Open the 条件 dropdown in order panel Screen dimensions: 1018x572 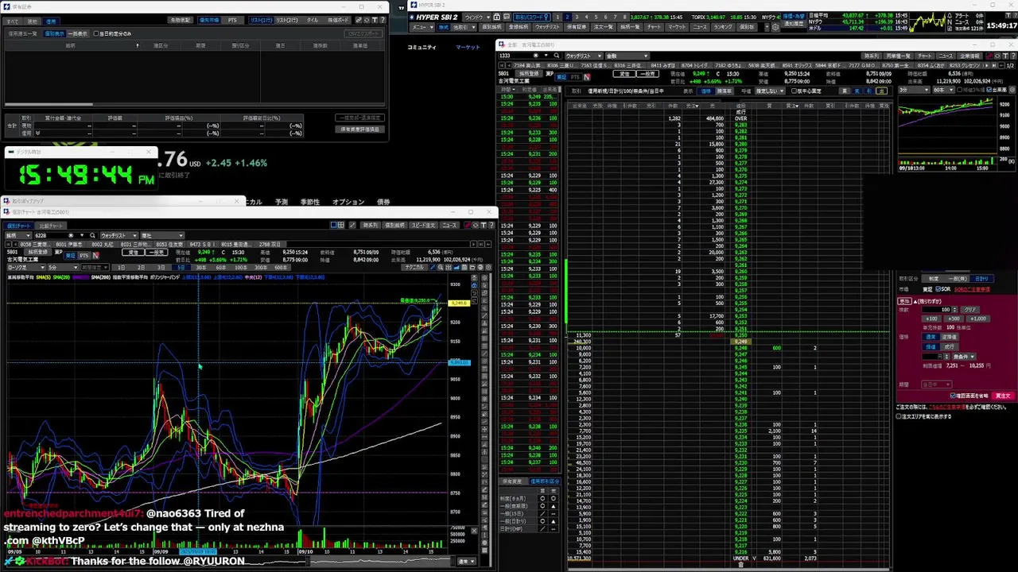(x=964, y=356)
